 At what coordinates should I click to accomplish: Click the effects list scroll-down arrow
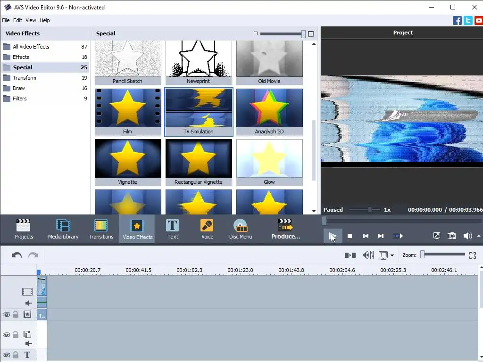click(x=314, y=211)
